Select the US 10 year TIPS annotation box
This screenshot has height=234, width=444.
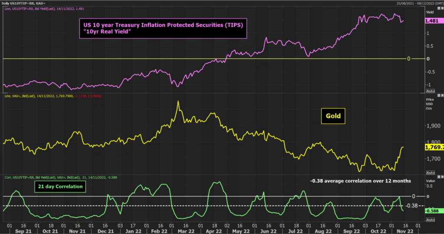[163, 28]
